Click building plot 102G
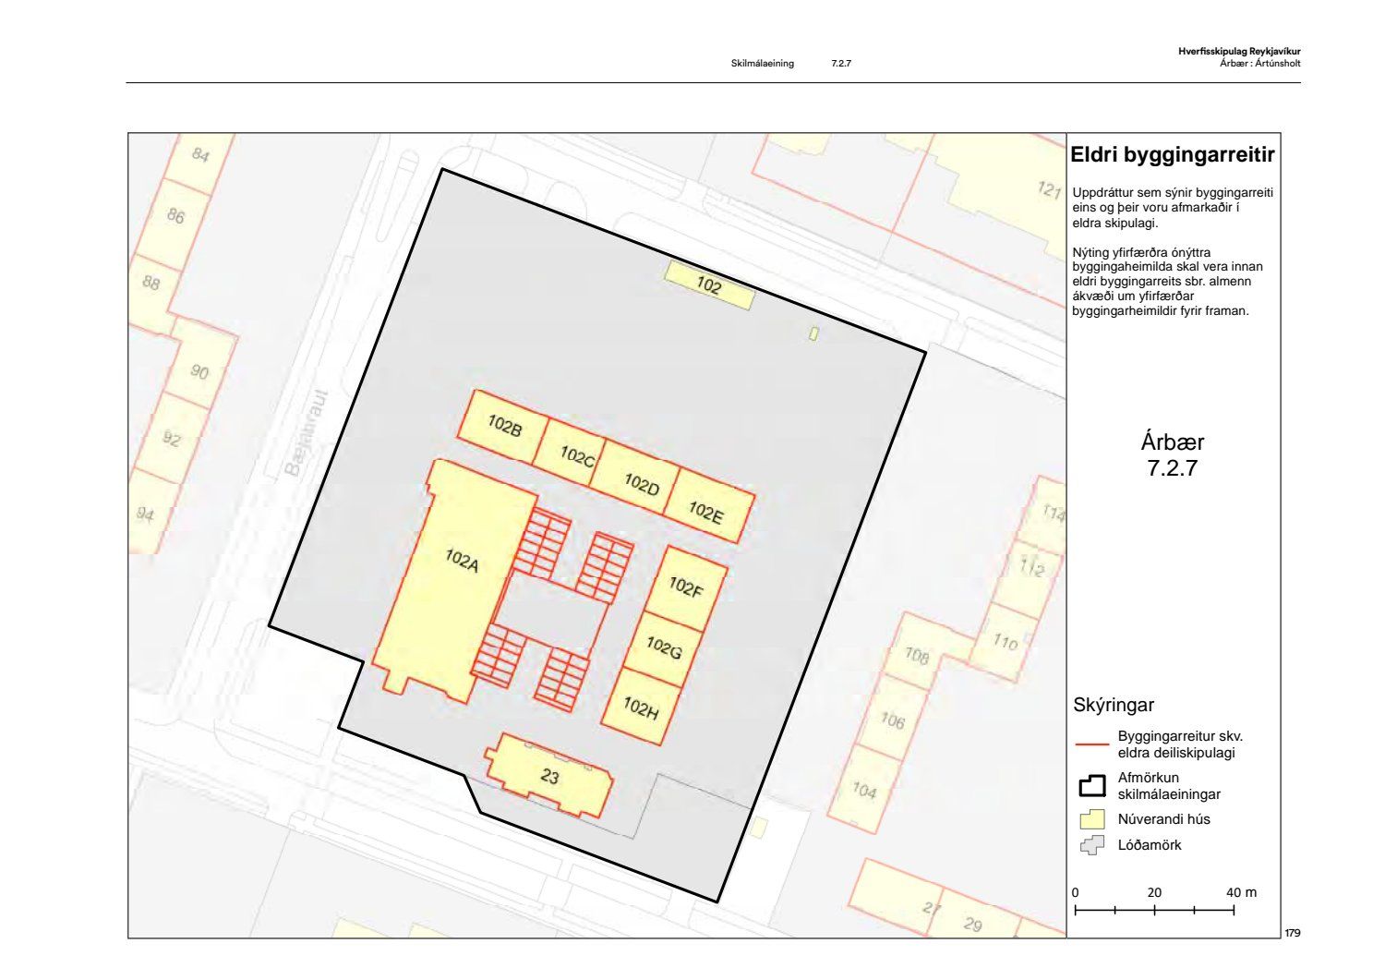 pyautogui.click(x=663, y=648)
